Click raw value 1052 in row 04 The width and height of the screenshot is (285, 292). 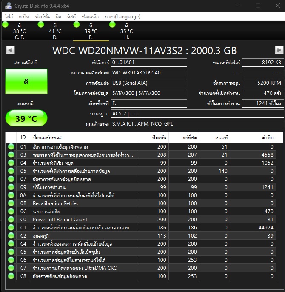tap(267, 163)
